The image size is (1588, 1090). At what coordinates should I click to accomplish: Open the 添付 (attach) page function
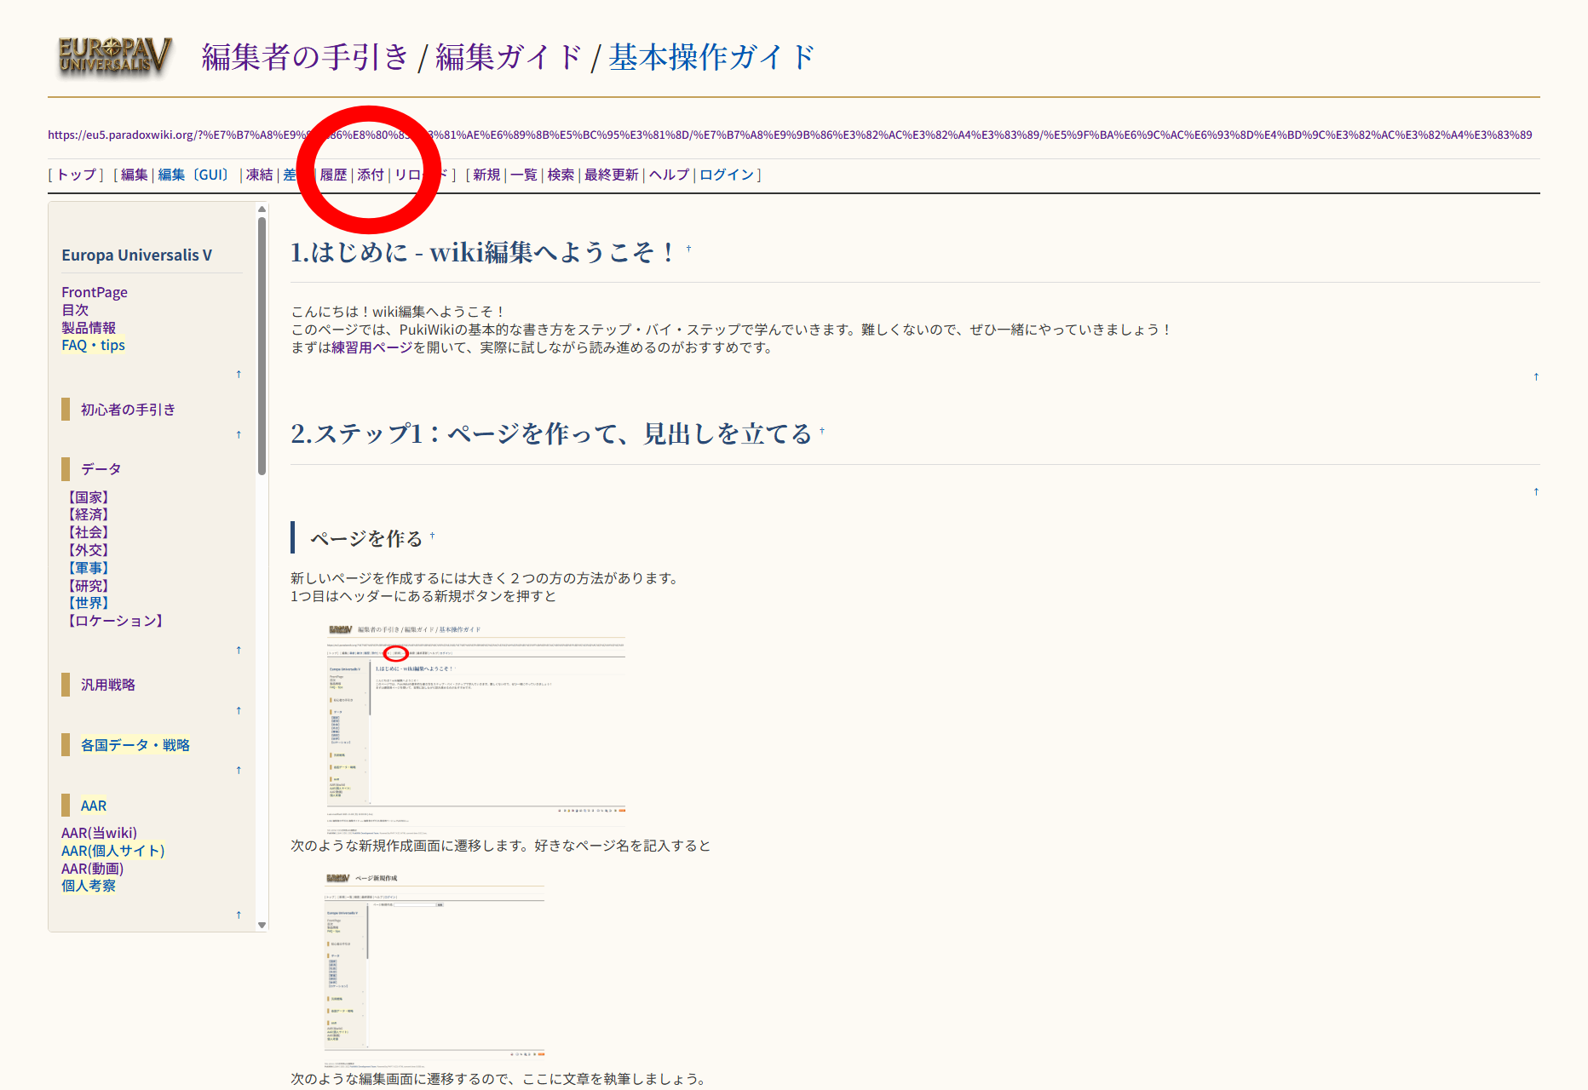[369, 175]
